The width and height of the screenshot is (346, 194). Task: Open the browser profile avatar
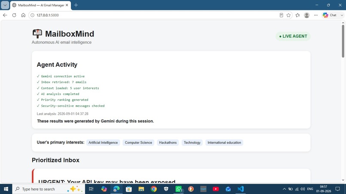pyautogui.click(x=307, y=15)
